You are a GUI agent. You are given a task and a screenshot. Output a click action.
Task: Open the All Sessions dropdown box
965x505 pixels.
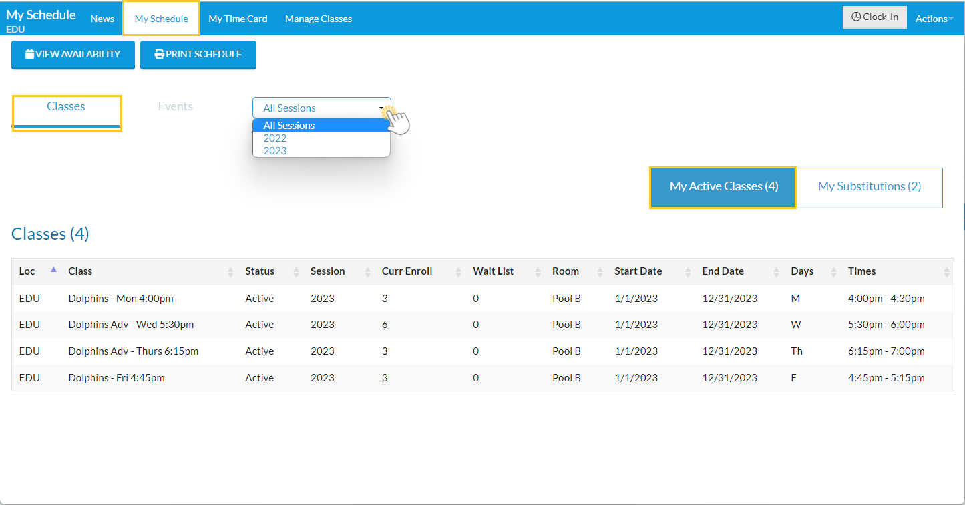pos(322,108)
